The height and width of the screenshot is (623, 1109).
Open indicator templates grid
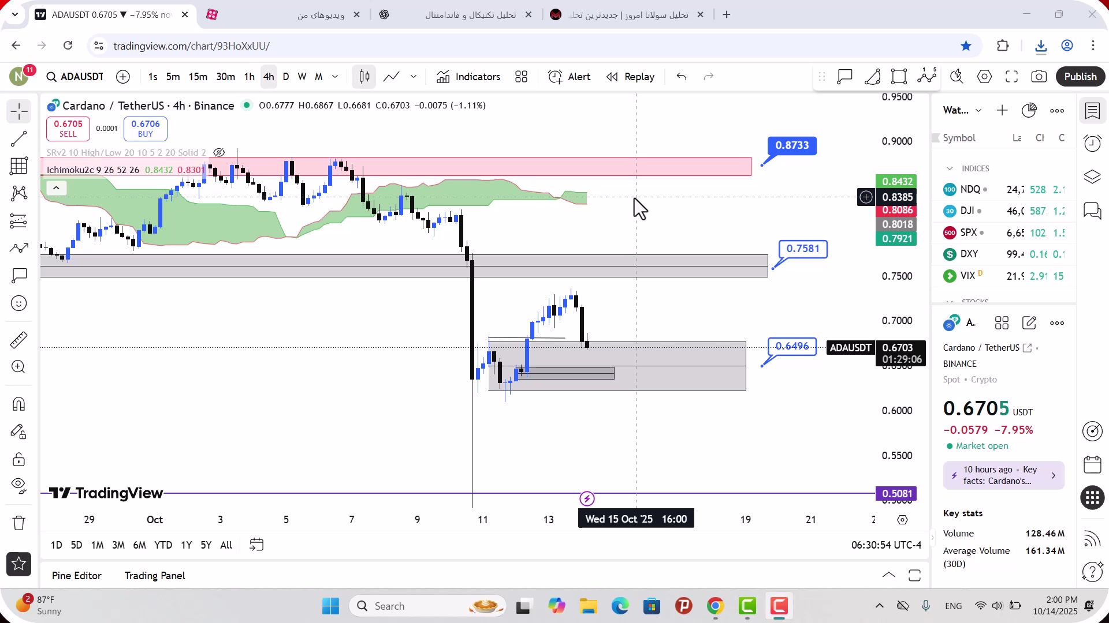point(522,77)
